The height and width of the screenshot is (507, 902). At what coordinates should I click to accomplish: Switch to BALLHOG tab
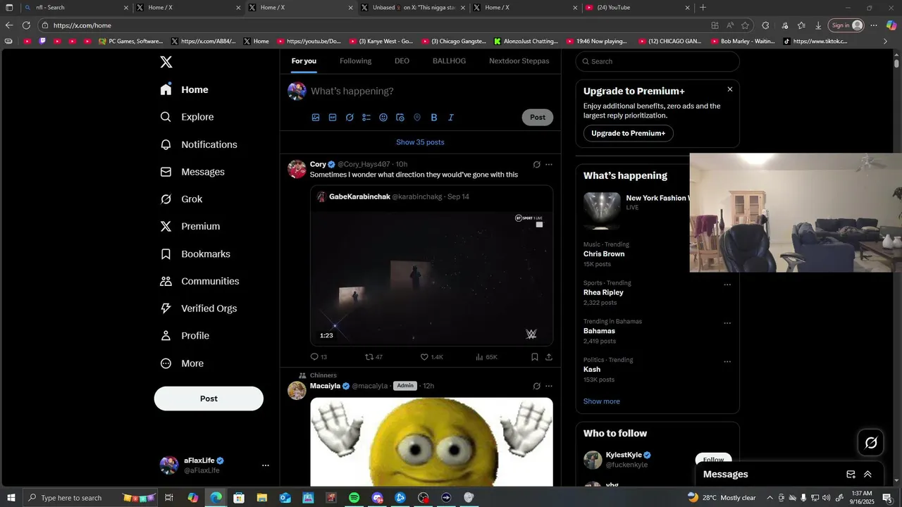[x=449, y=61]
